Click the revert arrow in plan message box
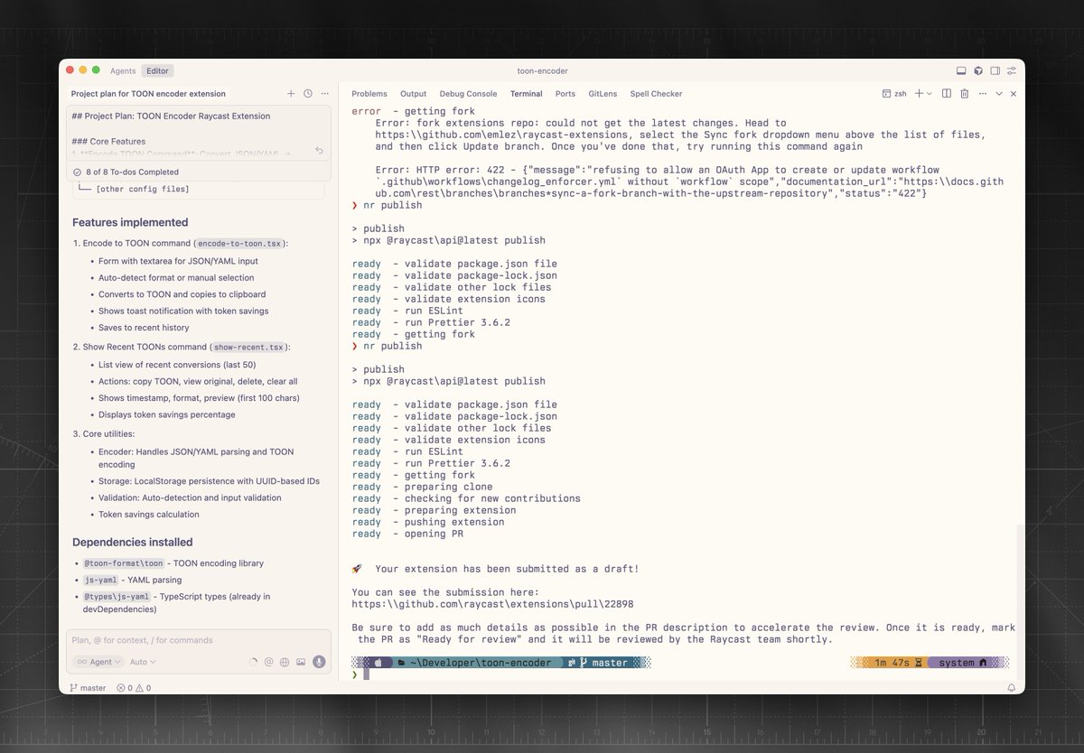This screenshot has width=1084, height=753. [x=319, y=151]
